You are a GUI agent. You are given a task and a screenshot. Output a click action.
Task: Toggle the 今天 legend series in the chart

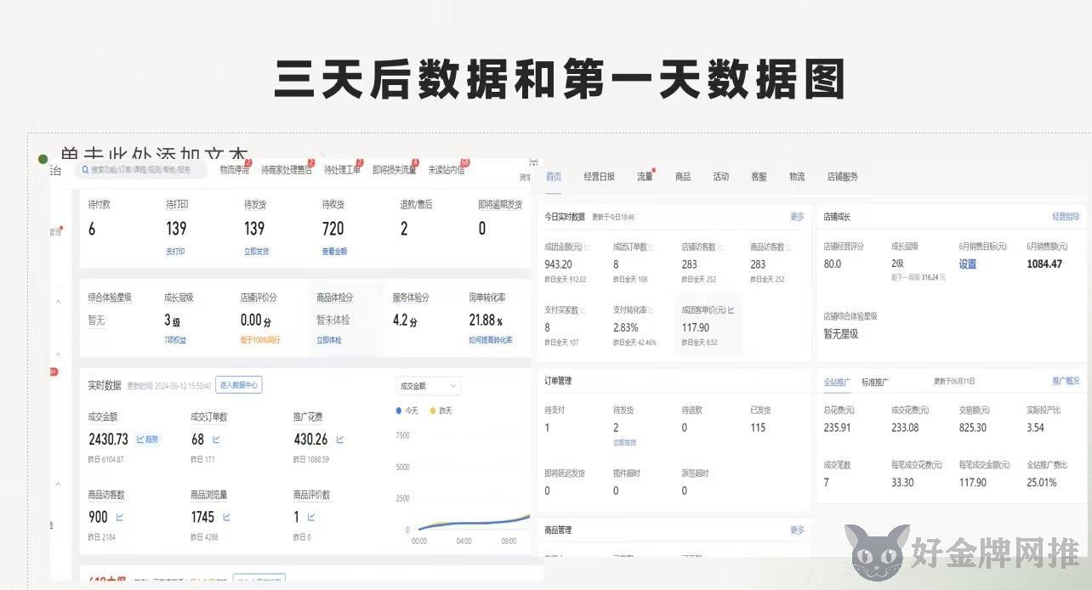(x=408, y=411)
